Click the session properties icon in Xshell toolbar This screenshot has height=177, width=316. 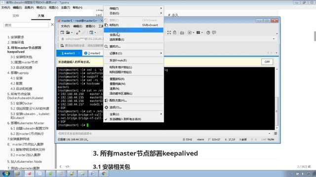[x=91, y=32]
